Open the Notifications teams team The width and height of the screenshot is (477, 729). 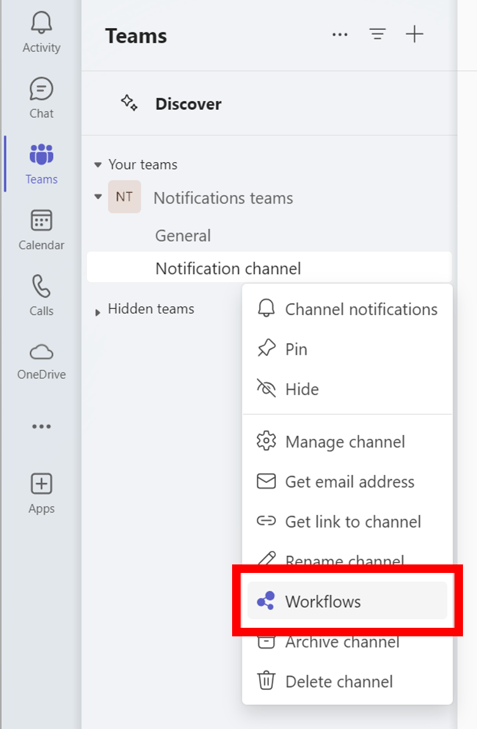[224, 198]
